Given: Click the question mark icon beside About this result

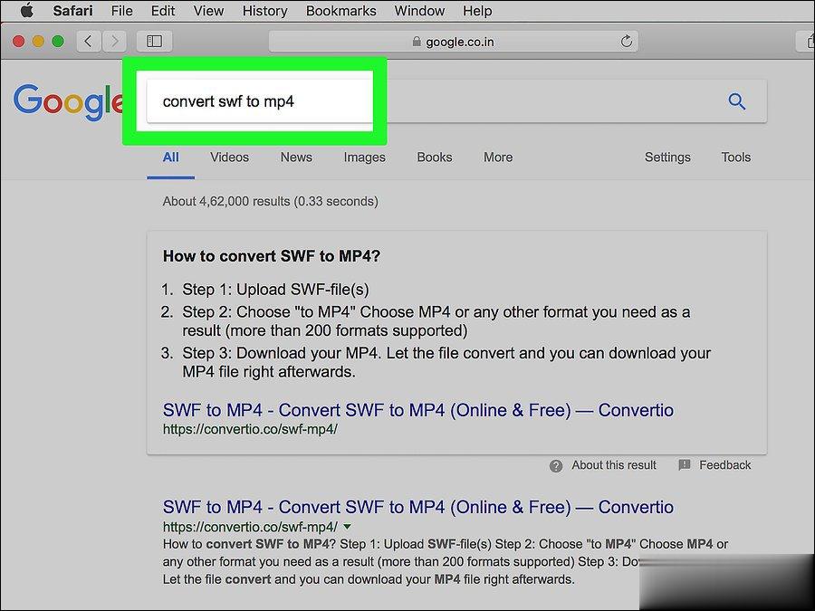Looking at the screenshot, I should 556,466.
